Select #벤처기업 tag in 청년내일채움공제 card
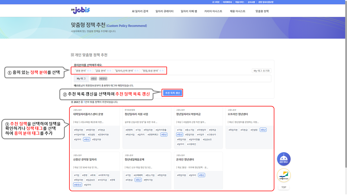Screen dimensions: 347x195 click(x=148, y=180)
